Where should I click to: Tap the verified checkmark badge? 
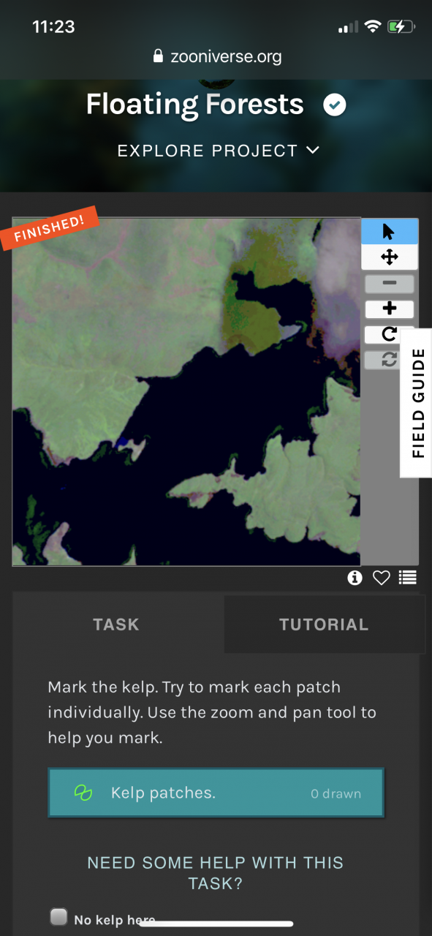[335, 105]
